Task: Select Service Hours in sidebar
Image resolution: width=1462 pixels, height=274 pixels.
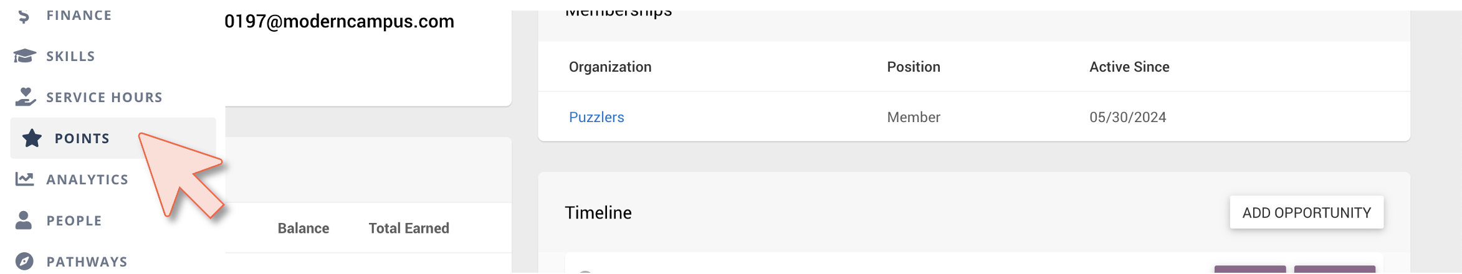Action: pyautogui.click(x=104, y=97)
